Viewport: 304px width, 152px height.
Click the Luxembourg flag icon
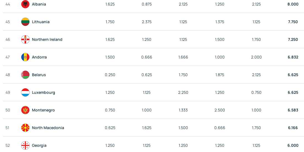point(25,92)
